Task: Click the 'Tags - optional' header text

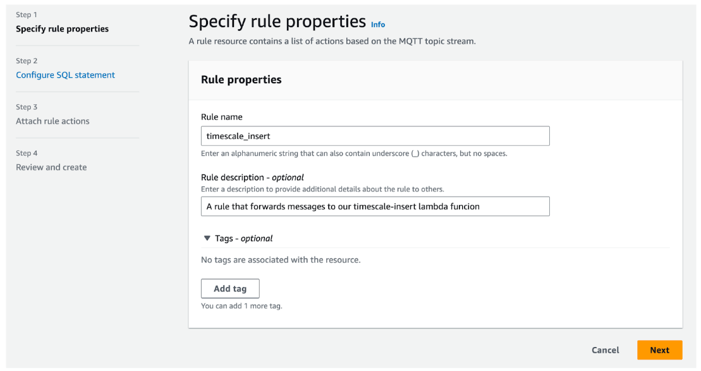Action: click(x=243, y=238)
